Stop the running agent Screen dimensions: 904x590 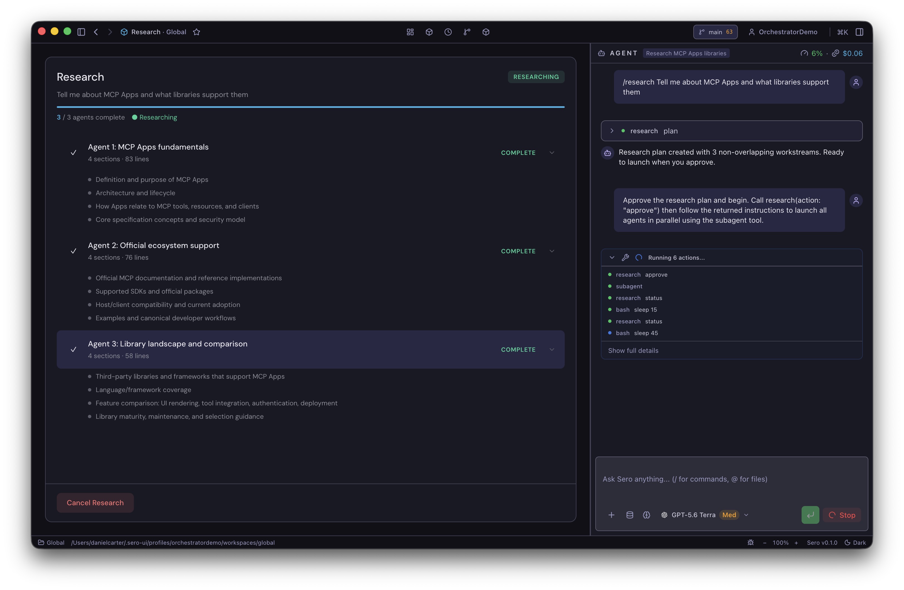tap(842, 515)
